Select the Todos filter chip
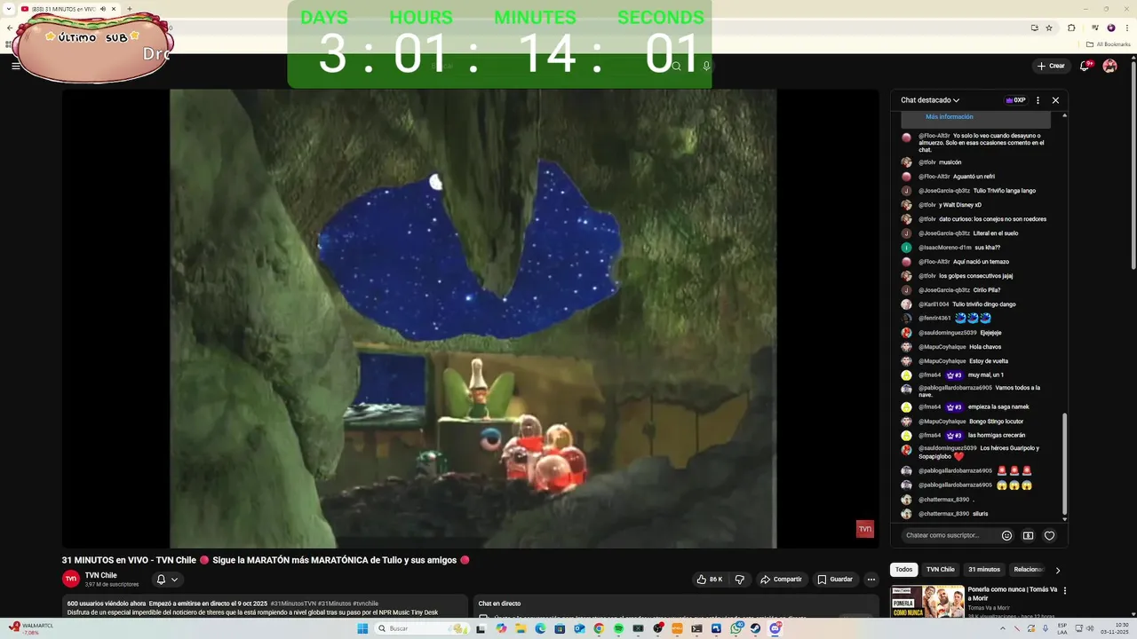The height and width of the screenshot is (639, 1137). (903, 570)
